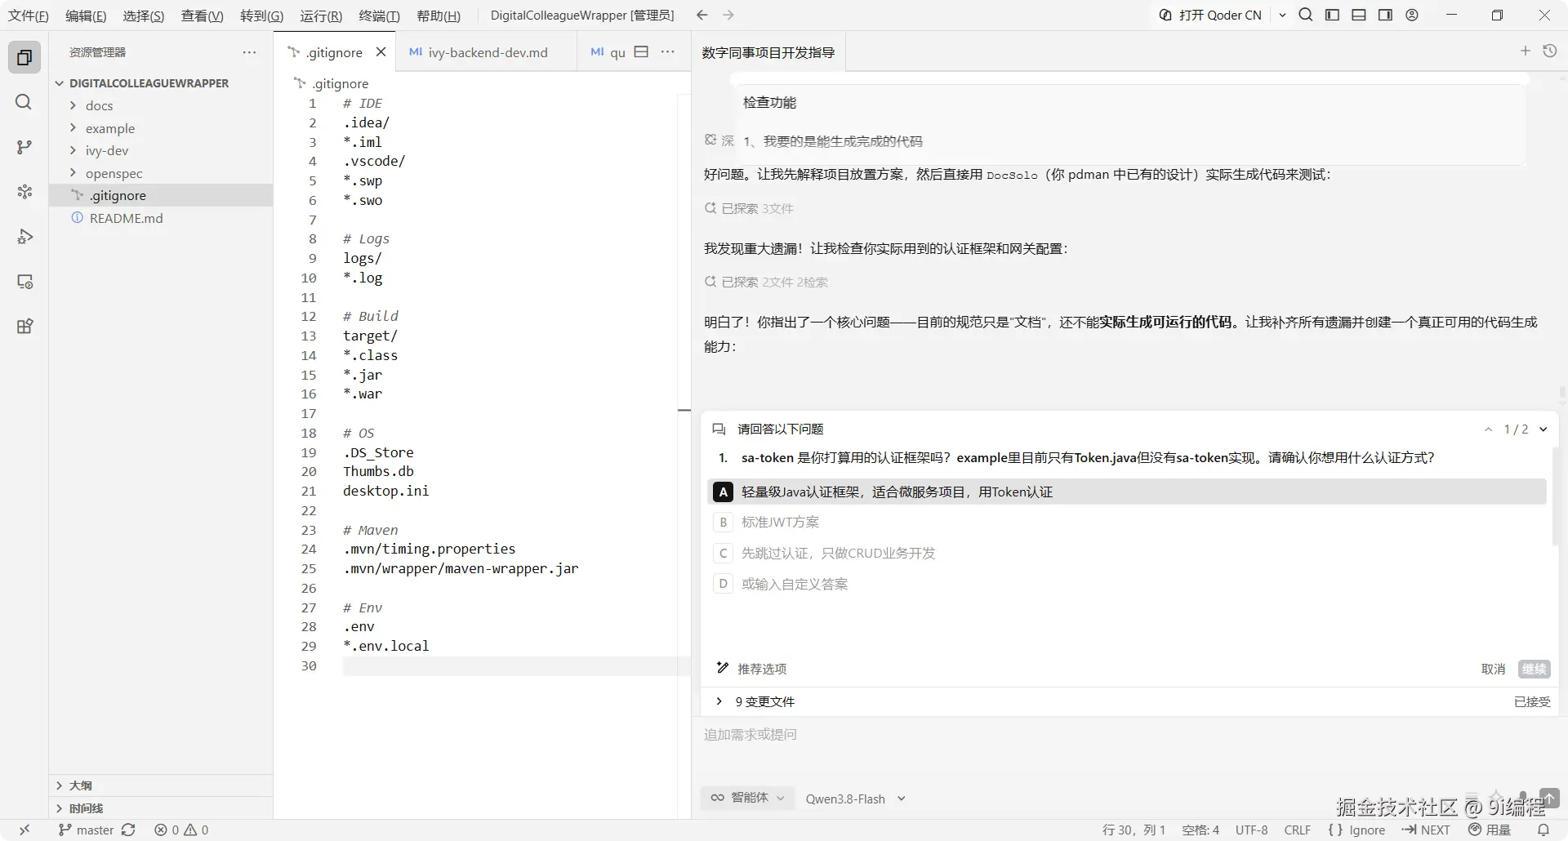Expand the ivy-dev folder
The image size is (1568, 841).
(106, 150)
